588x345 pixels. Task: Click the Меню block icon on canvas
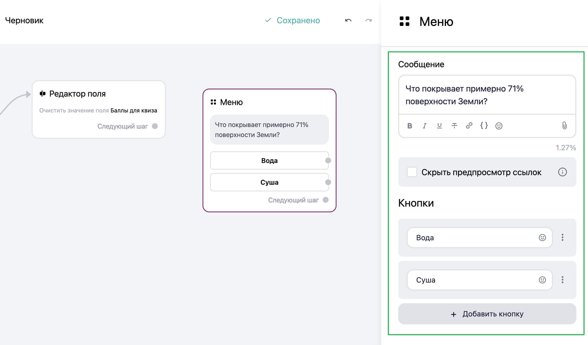(213, 102)
